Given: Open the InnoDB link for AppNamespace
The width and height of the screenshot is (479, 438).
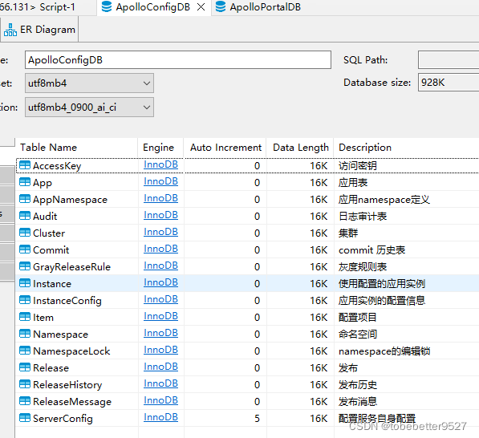Looking at the screenshot, I should [160, 198].
